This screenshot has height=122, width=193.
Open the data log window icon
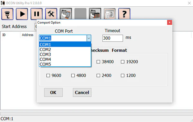(110, 14)
